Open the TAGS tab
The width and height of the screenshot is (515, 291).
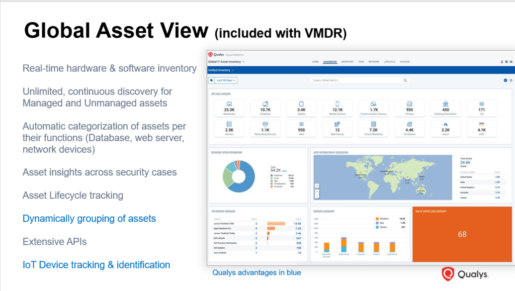pyautogui.click(x=361, y=62)
